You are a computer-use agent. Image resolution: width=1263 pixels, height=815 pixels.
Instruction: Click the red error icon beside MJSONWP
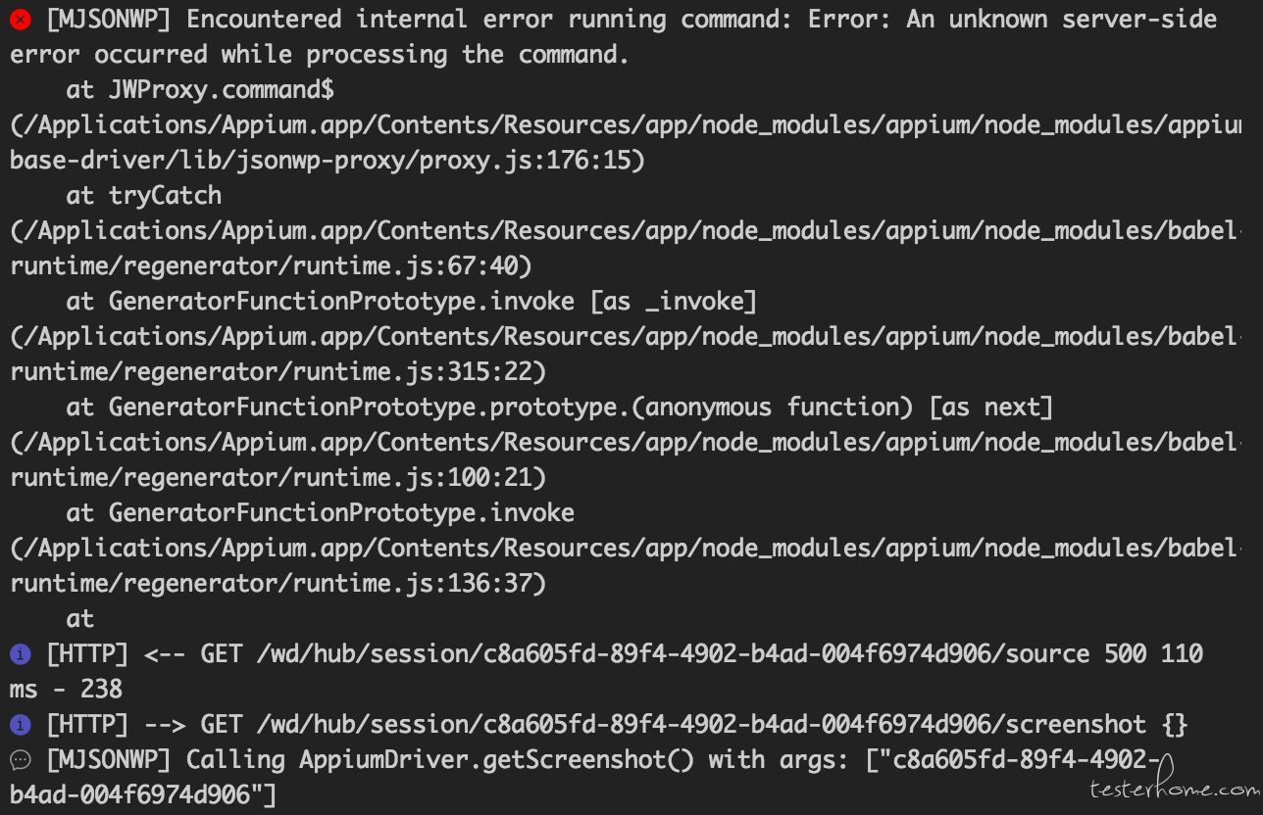tap(20, 19)
